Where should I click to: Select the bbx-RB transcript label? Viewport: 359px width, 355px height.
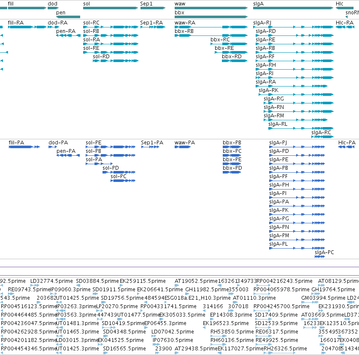tap(184, 31)
